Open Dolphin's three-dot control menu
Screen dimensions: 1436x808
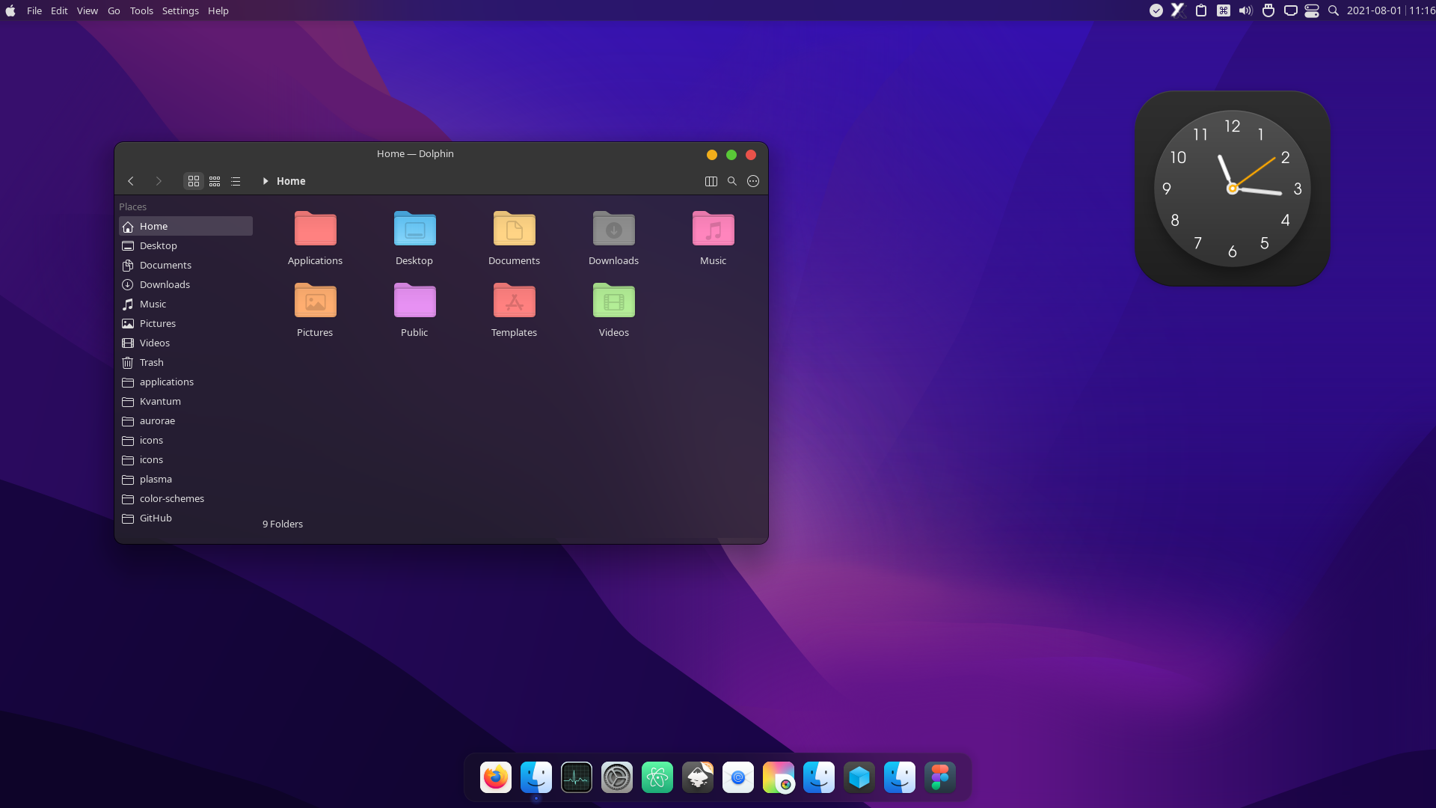click(x=753, y=181)
